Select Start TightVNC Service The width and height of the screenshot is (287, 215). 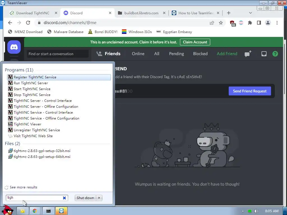click(59, 89)
